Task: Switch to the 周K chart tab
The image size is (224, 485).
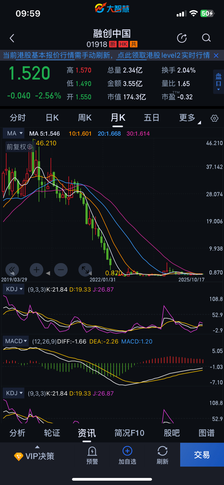Action: (85, 118)
